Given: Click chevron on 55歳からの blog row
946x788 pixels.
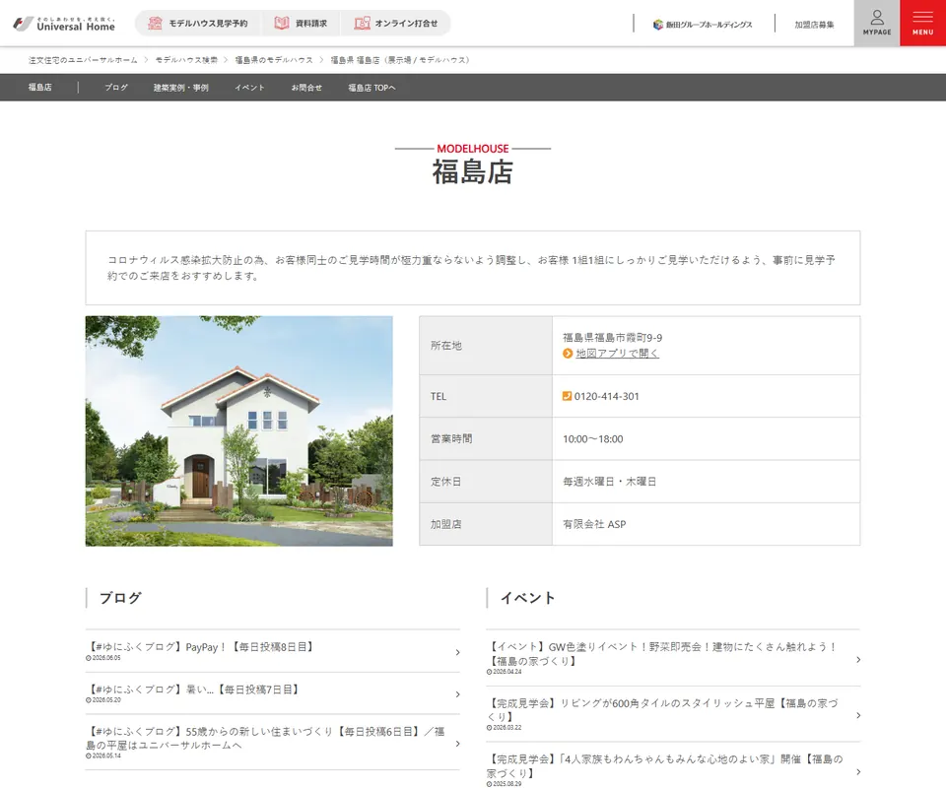Looking at the screenshot, I should [458, 744].
